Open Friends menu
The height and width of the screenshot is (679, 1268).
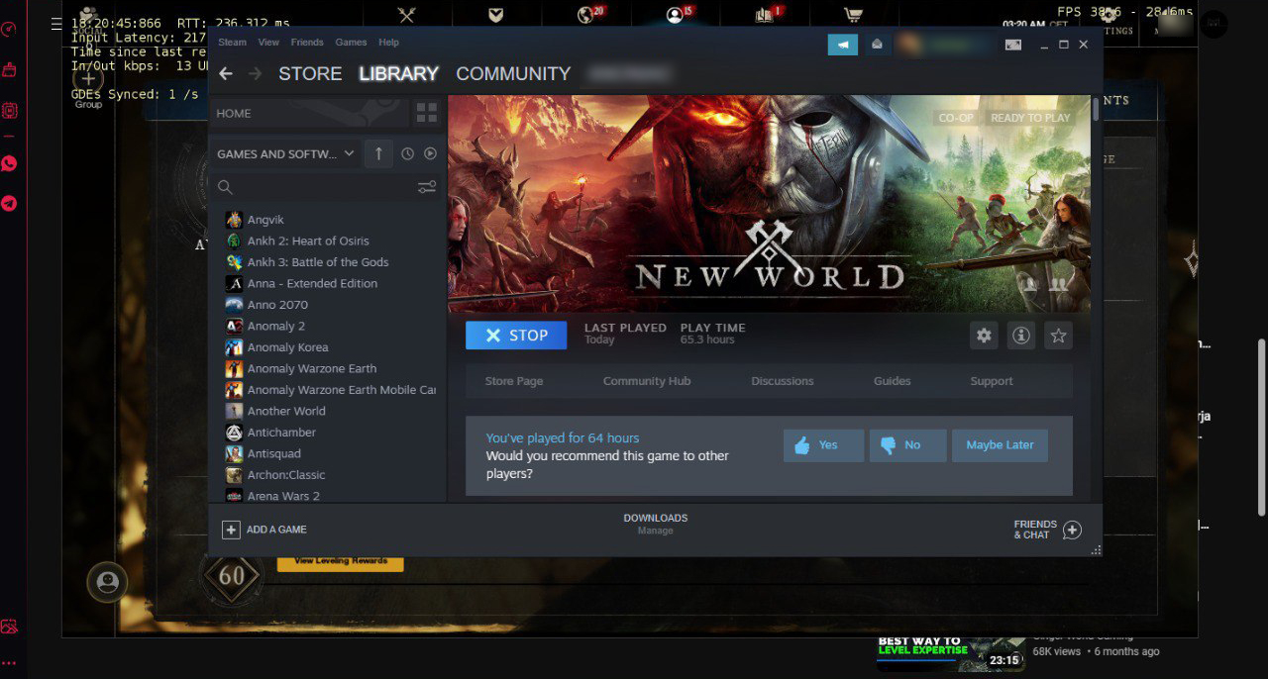(x=307, y=43)
